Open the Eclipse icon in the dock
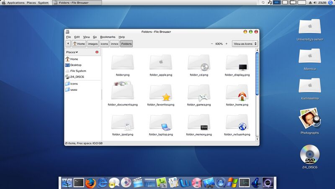 point(268,182)
